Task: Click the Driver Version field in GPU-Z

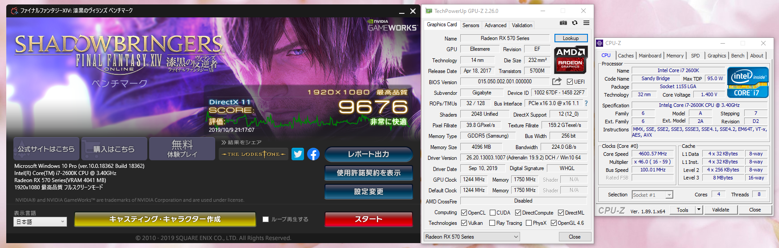Action: click(523, 158)
